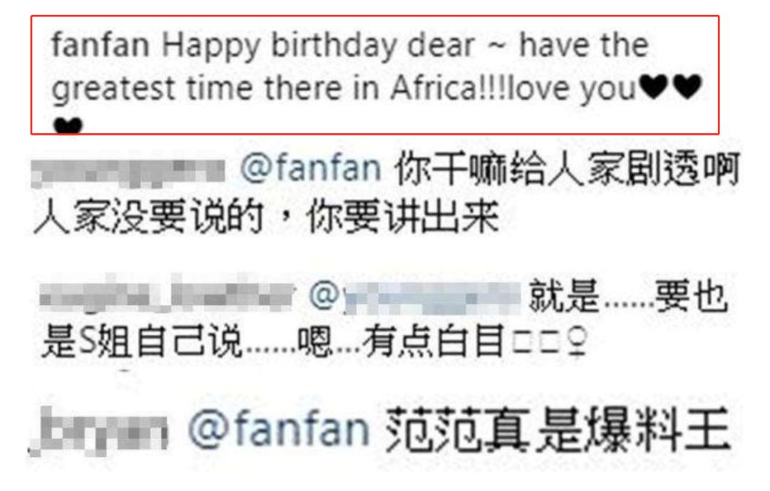The image size is (770, 491).
Task: Click the 你干嘛给人家剧透啊 comment text
Action: tap(567, 169)
